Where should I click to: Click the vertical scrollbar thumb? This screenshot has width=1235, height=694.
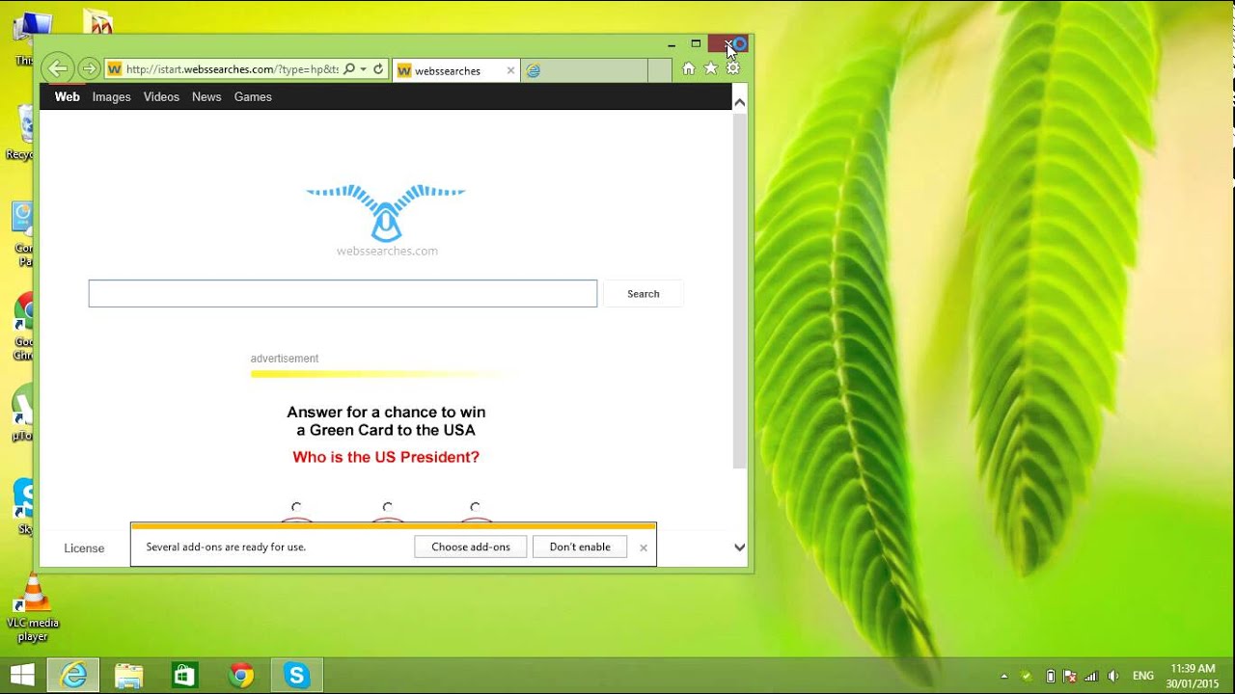(x=740, y=291)
